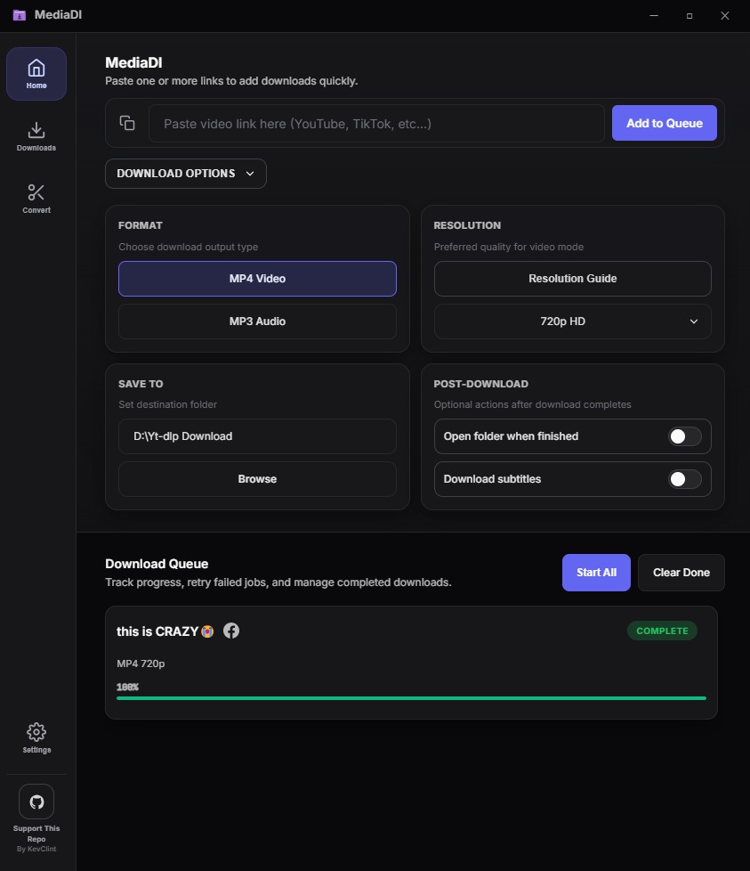This screenshot has height=871, width=750.
Task: Select MP4 Video output format
Action: pos(257,279)
